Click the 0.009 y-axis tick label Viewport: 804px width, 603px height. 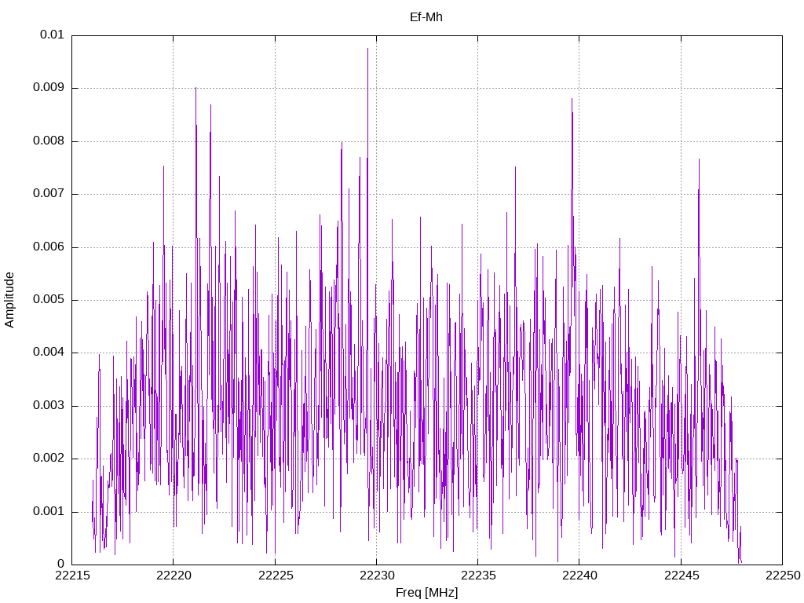pos(49,88)
